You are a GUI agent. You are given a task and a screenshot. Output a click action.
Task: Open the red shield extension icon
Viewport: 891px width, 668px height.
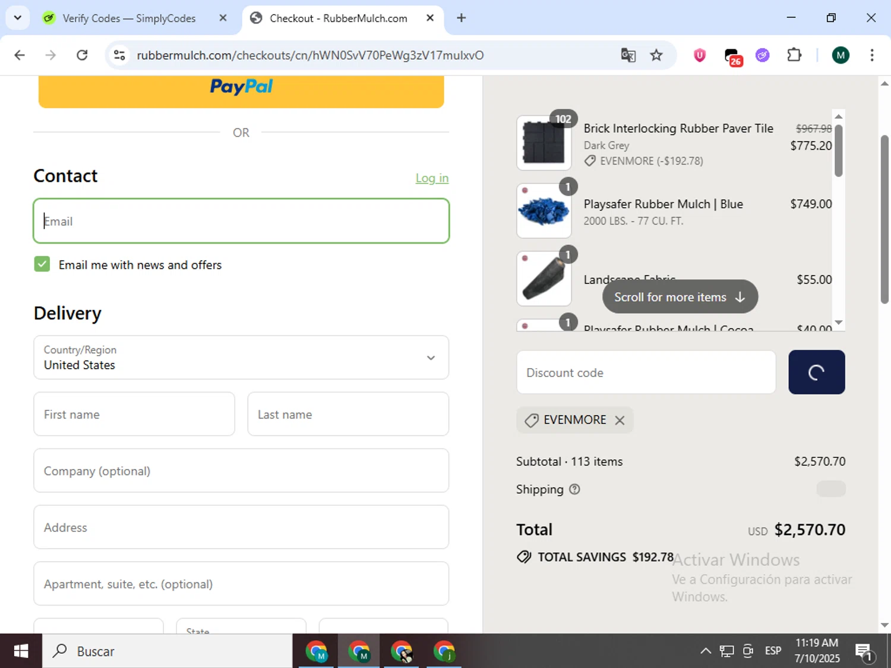pyautogui.click(x=700, y=55)
